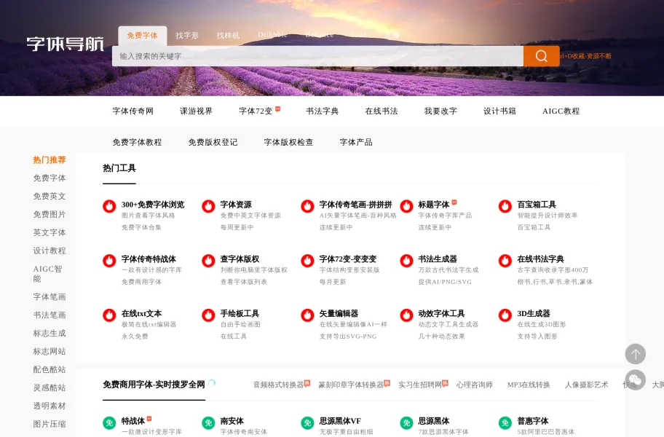Open the MP3在线转换 link
Screen dimensions: 664x437
529,385
